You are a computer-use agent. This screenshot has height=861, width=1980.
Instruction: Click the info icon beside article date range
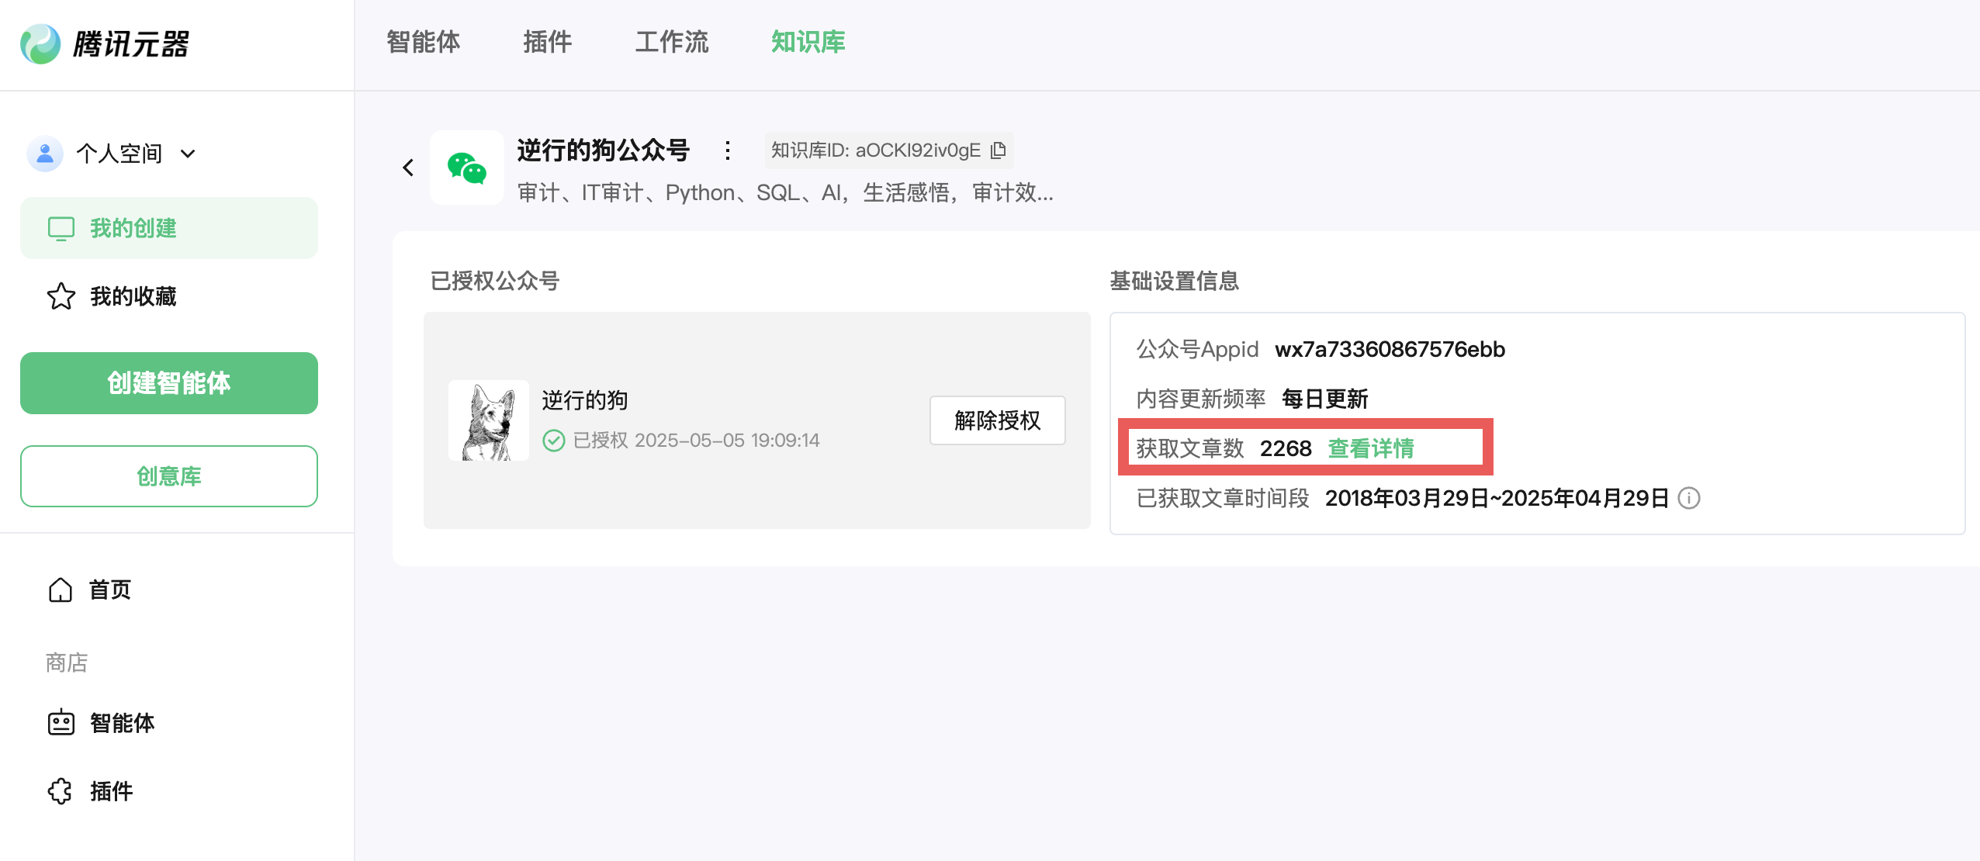[x=1689, y=498]
